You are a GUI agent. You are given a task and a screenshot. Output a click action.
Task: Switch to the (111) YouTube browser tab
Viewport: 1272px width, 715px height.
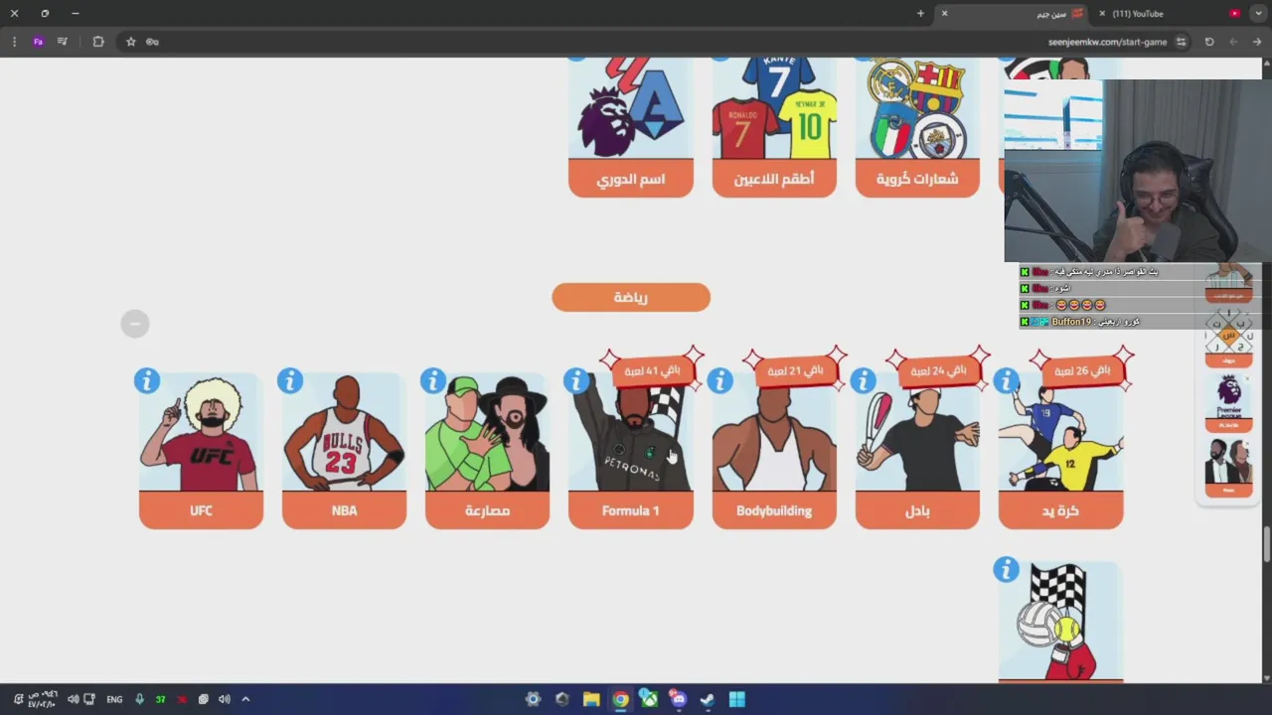pyautogui.click(x=1168, y=14)
